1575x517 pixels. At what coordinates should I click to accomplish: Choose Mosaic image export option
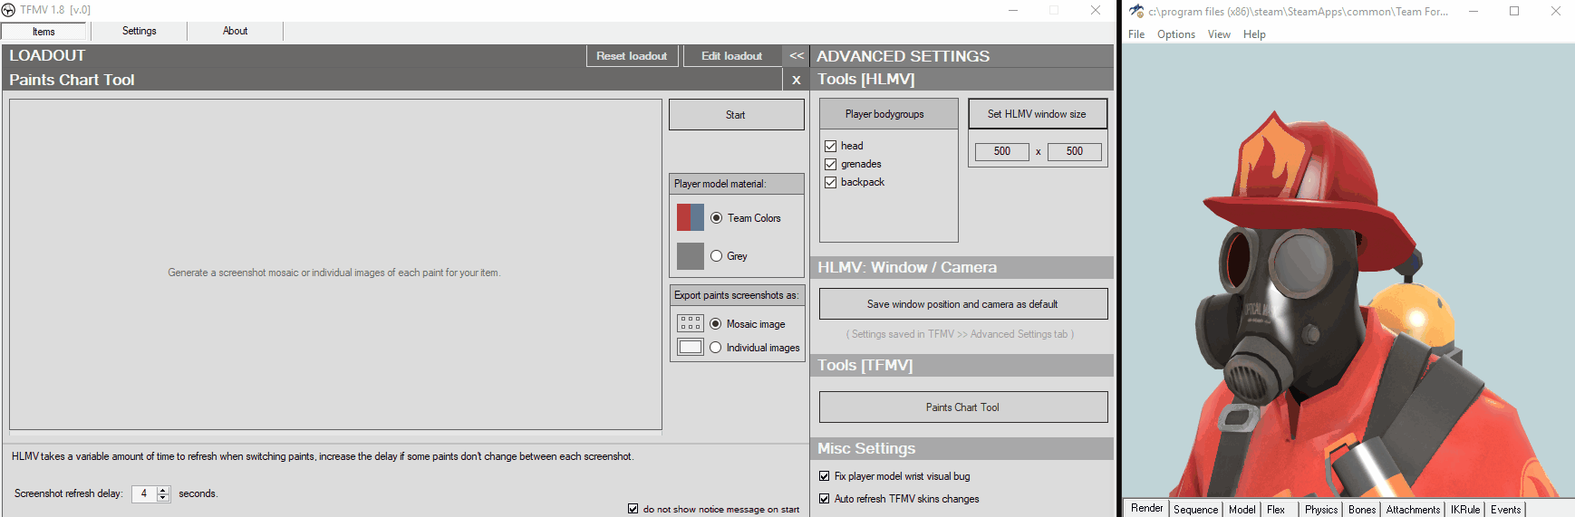coord(716,323)
